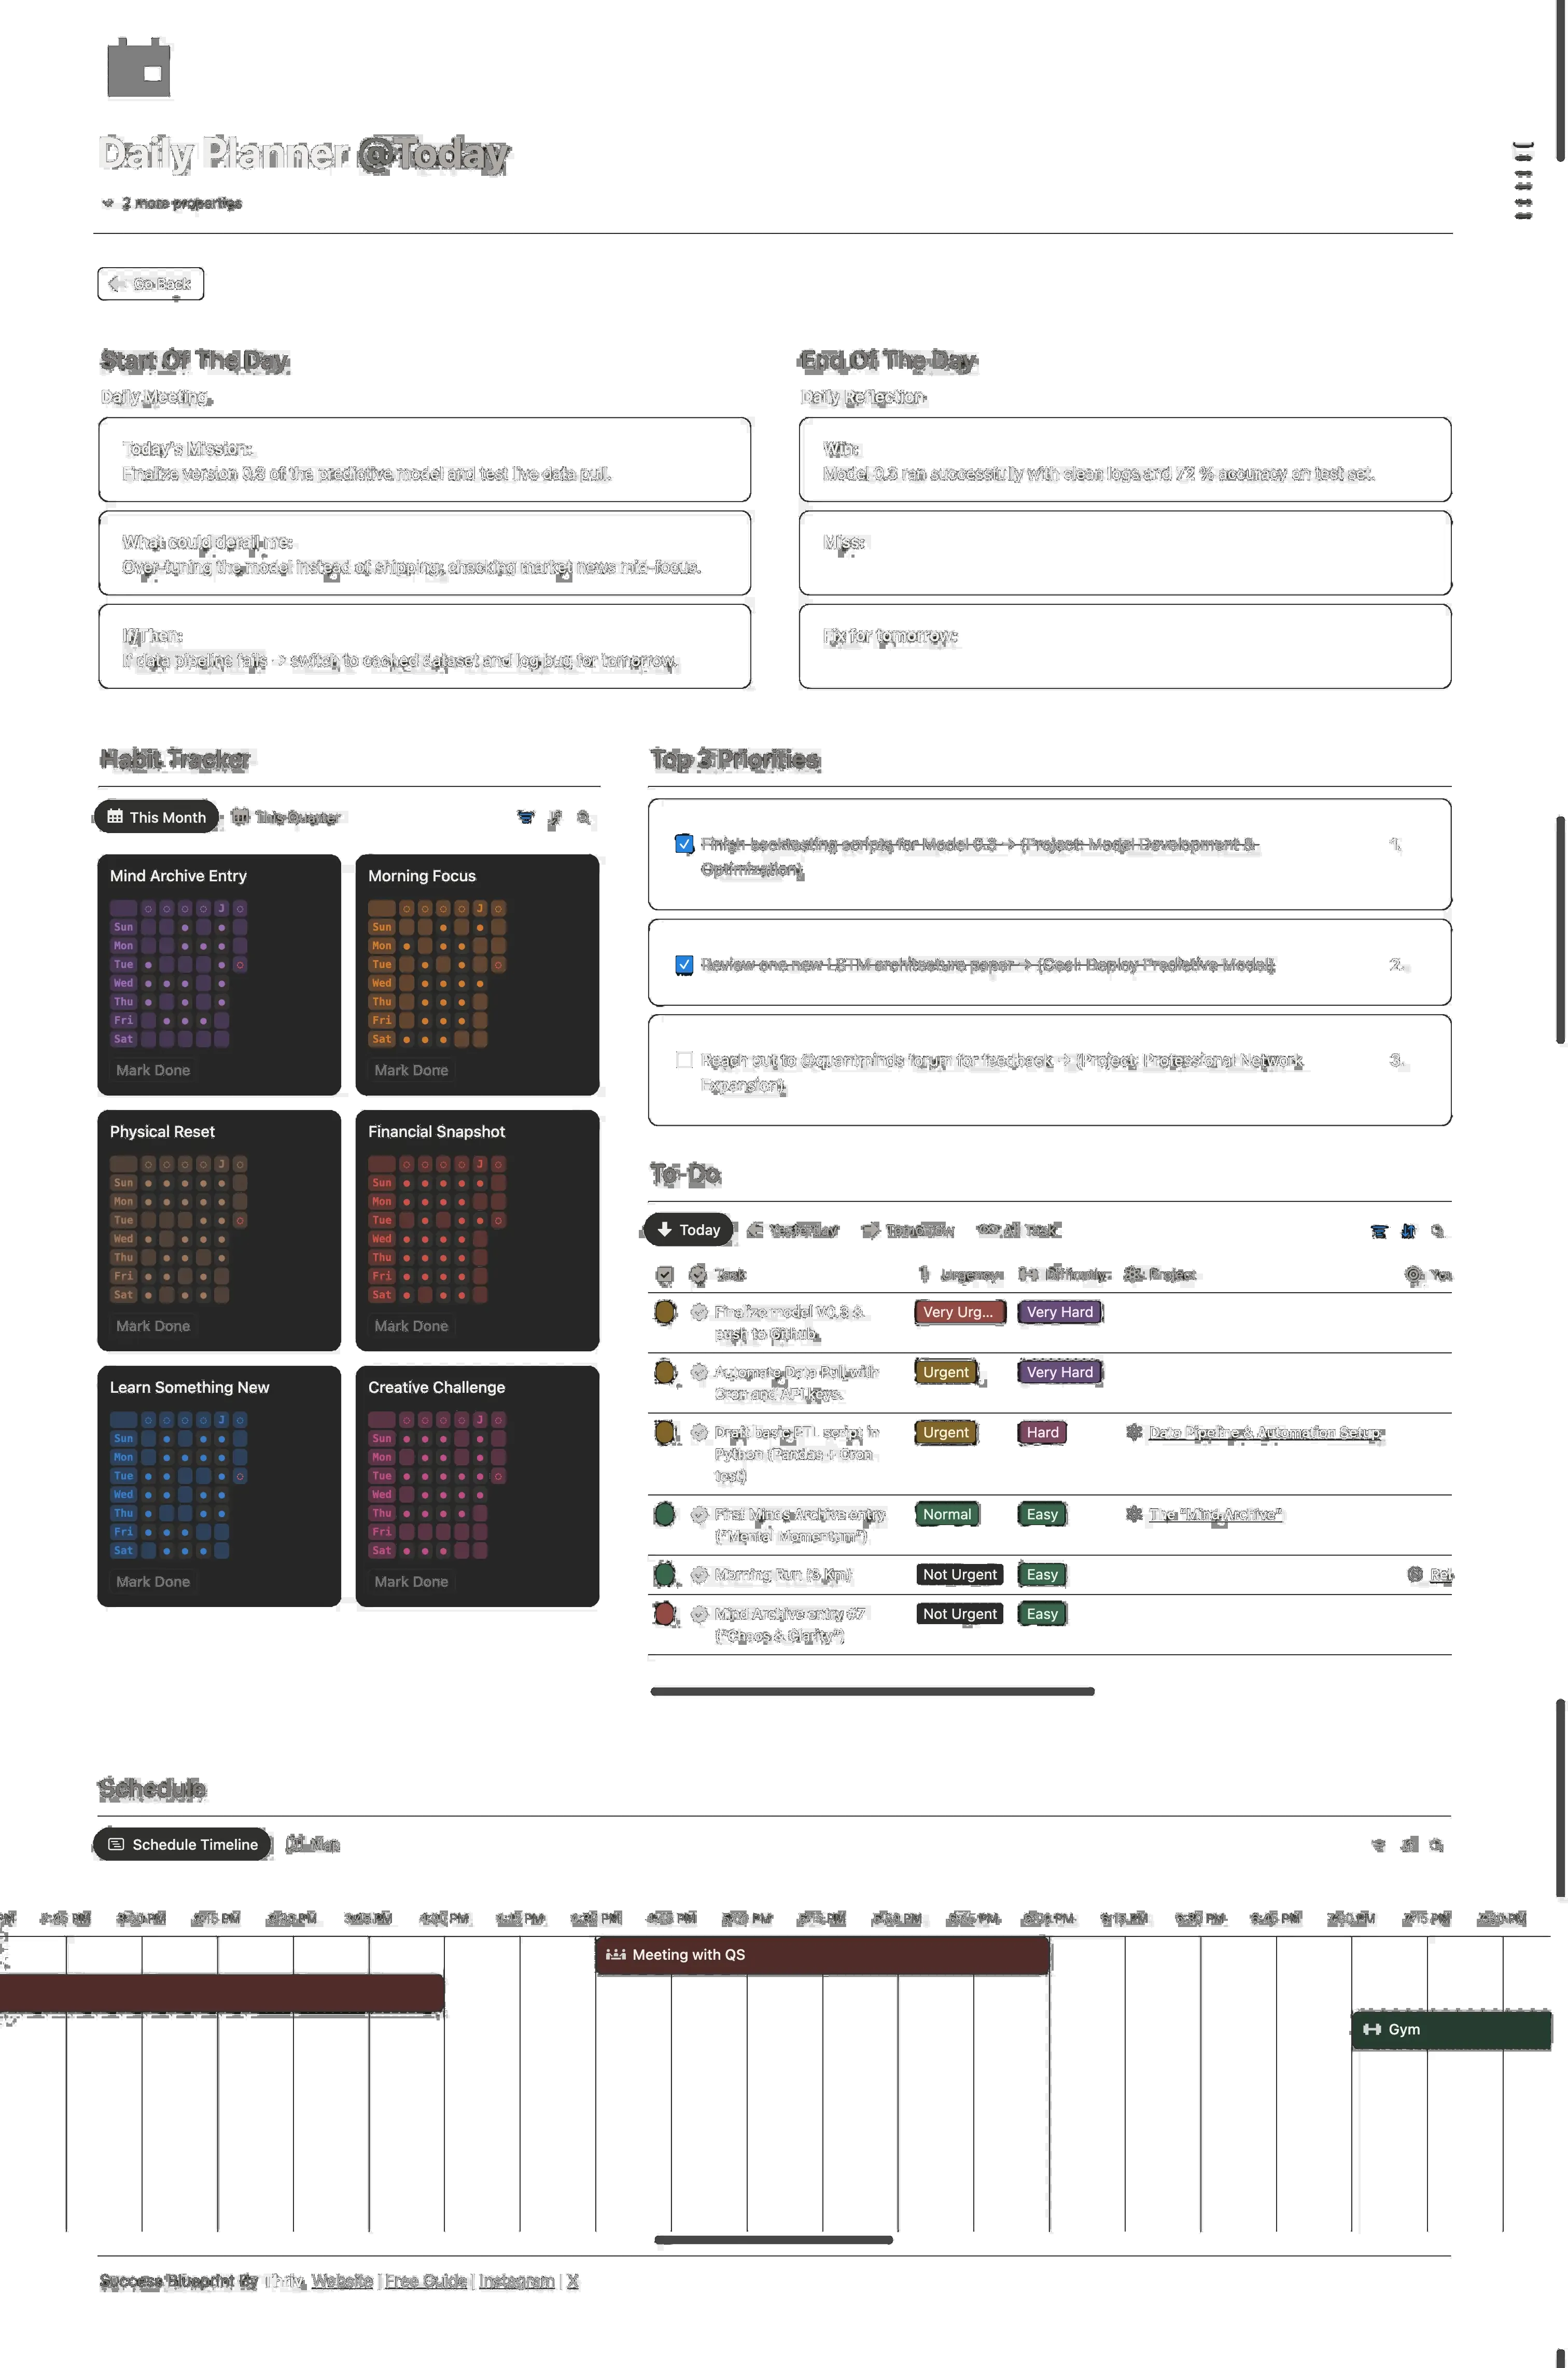Click the filter icon above the To-Do list
The height and width of the screenshot is (2368, 1568).
1380,1231
